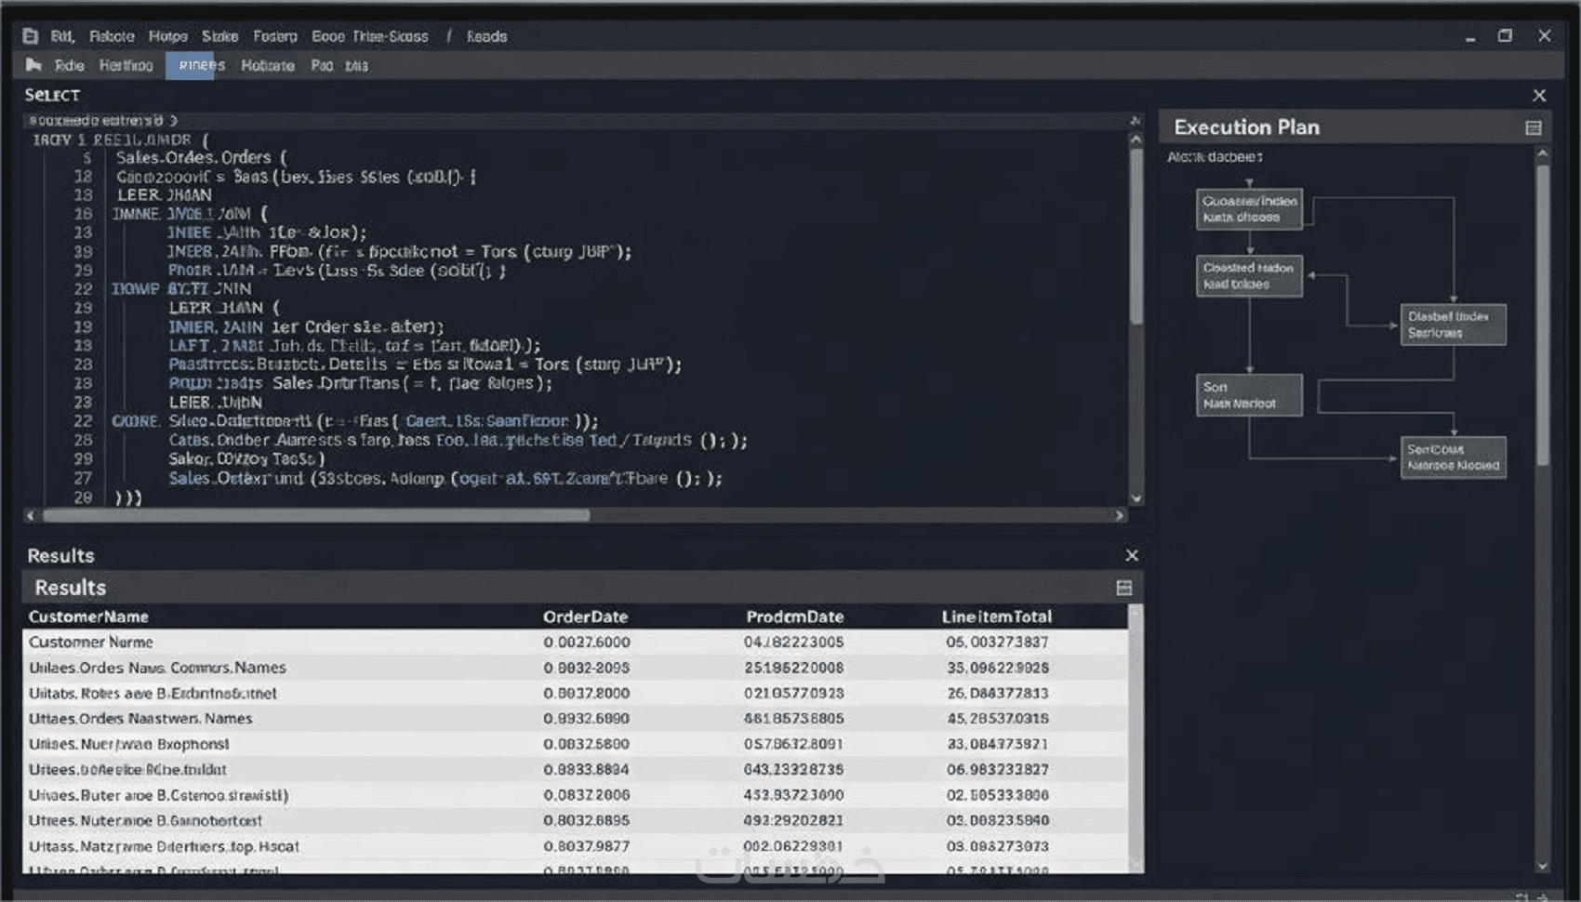Select row "Uttaes.Orders Naastwers. Names"

pos(575,719)
